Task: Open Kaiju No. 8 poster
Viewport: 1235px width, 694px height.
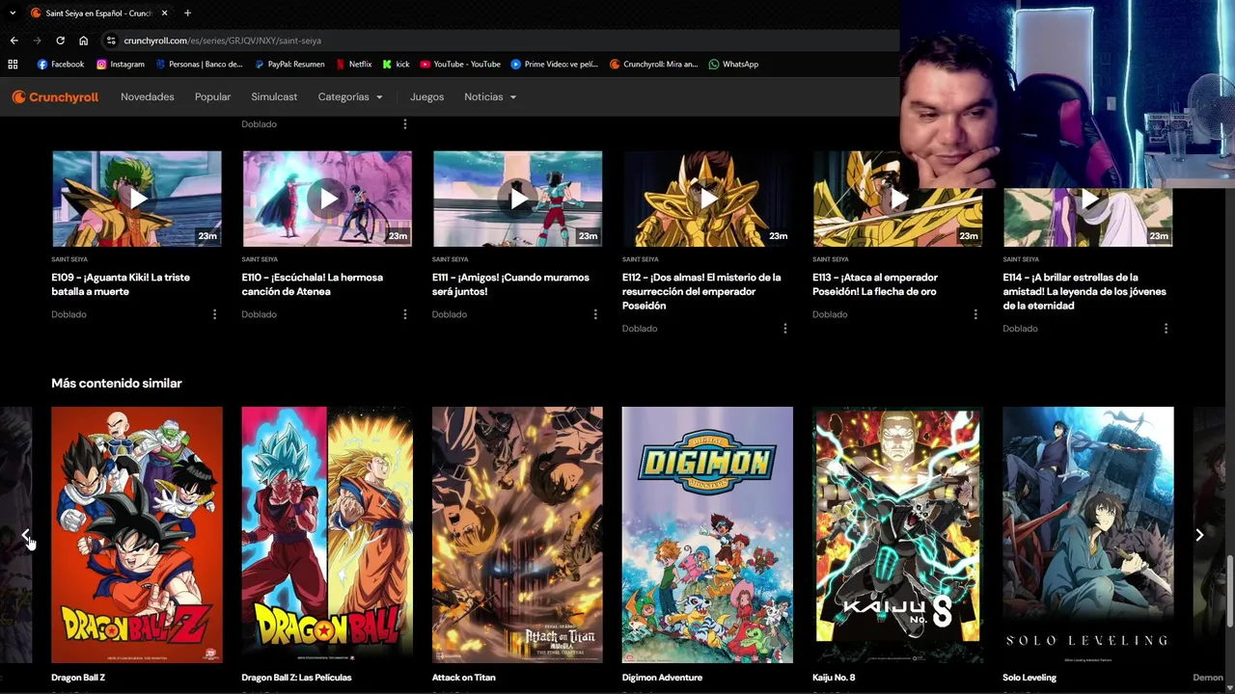Action: point(897,535)
